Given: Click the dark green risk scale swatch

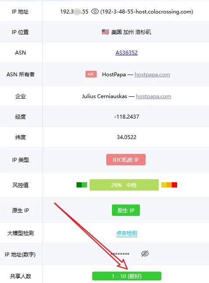Looking at the screenshot, I should (79, 185).
